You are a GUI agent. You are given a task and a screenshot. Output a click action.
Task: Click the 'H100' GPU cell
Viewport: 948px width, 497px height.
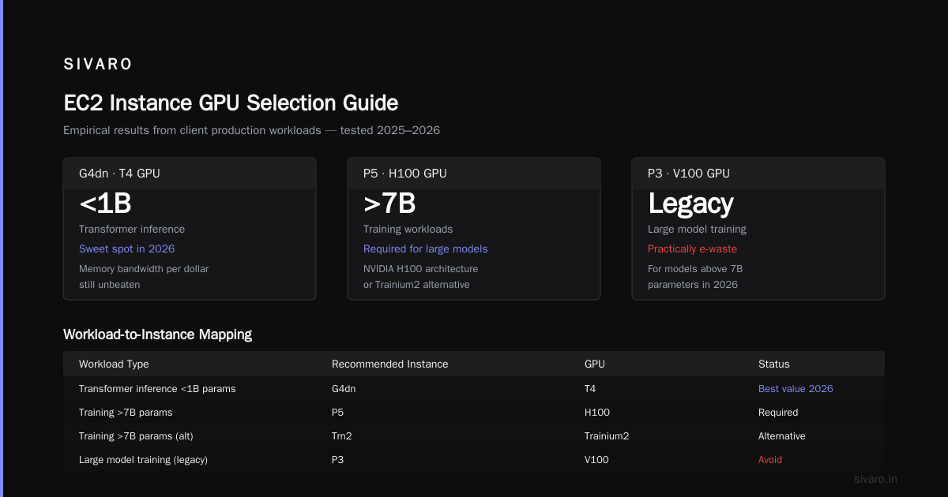pos(597,413)
